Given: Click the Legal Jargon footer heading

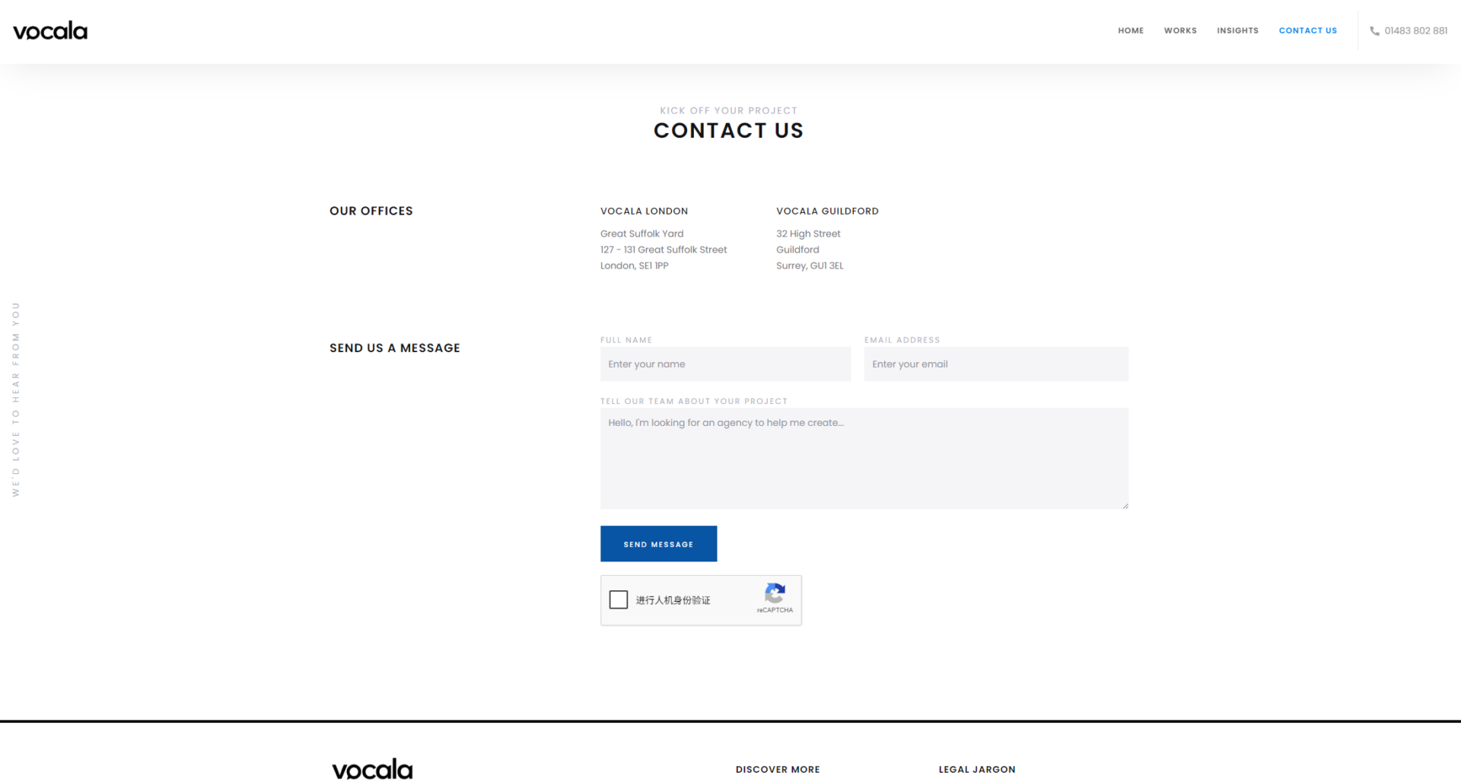Looking at the screenshot, I should coord(977,770).
